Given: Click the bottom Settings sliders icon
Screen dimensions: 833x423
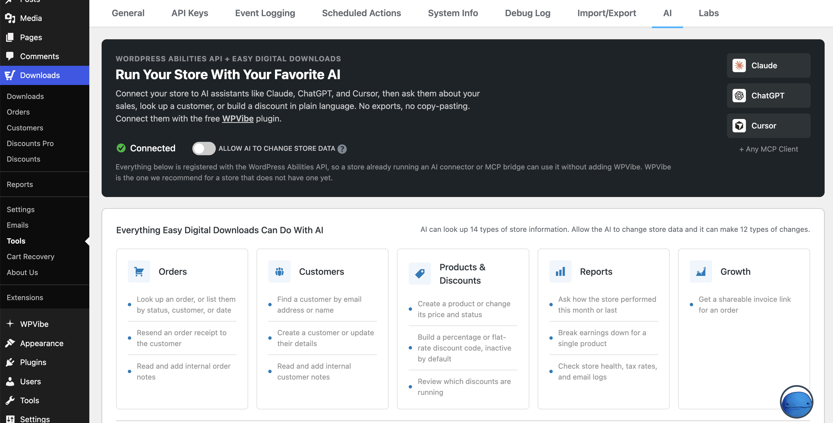Looking at the screenshot, I should point(10,419).
